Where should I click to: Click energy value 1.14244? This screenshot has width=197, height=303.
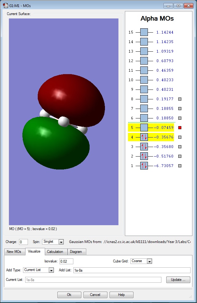[165, 32]
